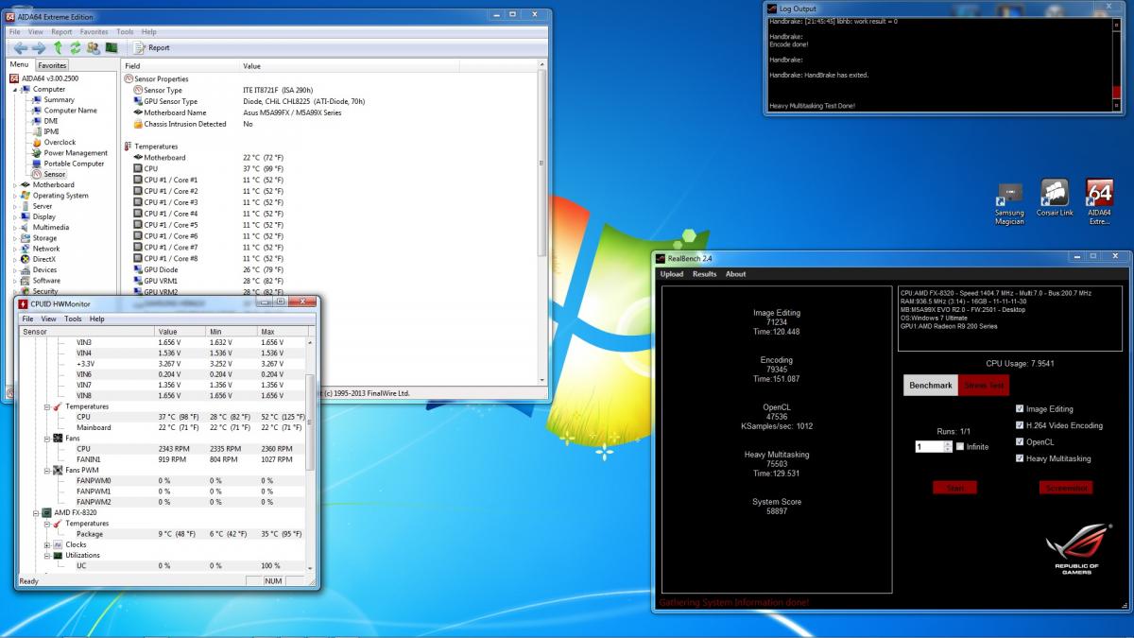The width and height of the screenshot is (1134, 638).
Task: Switch to the Favorites tab in AIDA64
Action: [52, 65]
